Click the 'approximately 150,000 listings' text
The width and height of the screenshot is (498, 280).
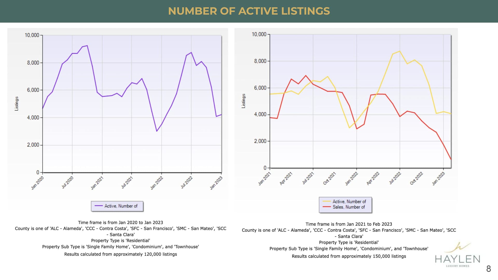374,256
